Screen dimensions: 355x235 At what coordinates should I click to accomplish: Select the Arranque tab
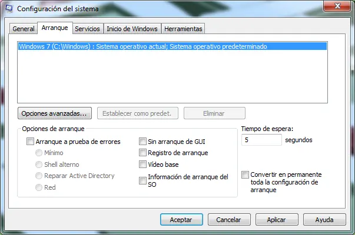pyautogui.click(x=55, y=28)
